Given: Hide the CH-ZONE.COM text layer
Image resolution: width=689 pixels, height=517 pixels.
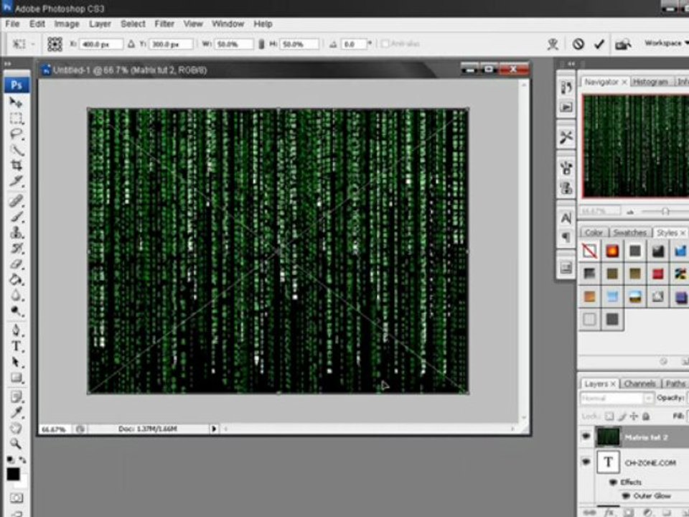Looking at the screenshot, I should point(586,462).
